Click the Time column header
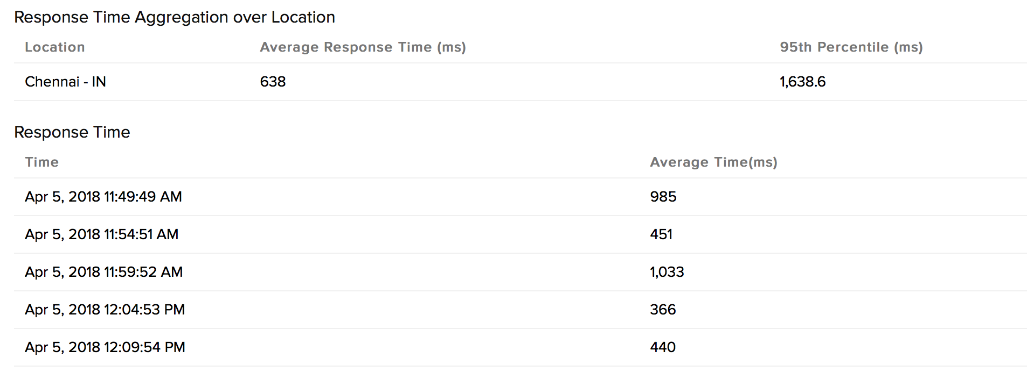The image size is (1027, 372). [41, 162]
